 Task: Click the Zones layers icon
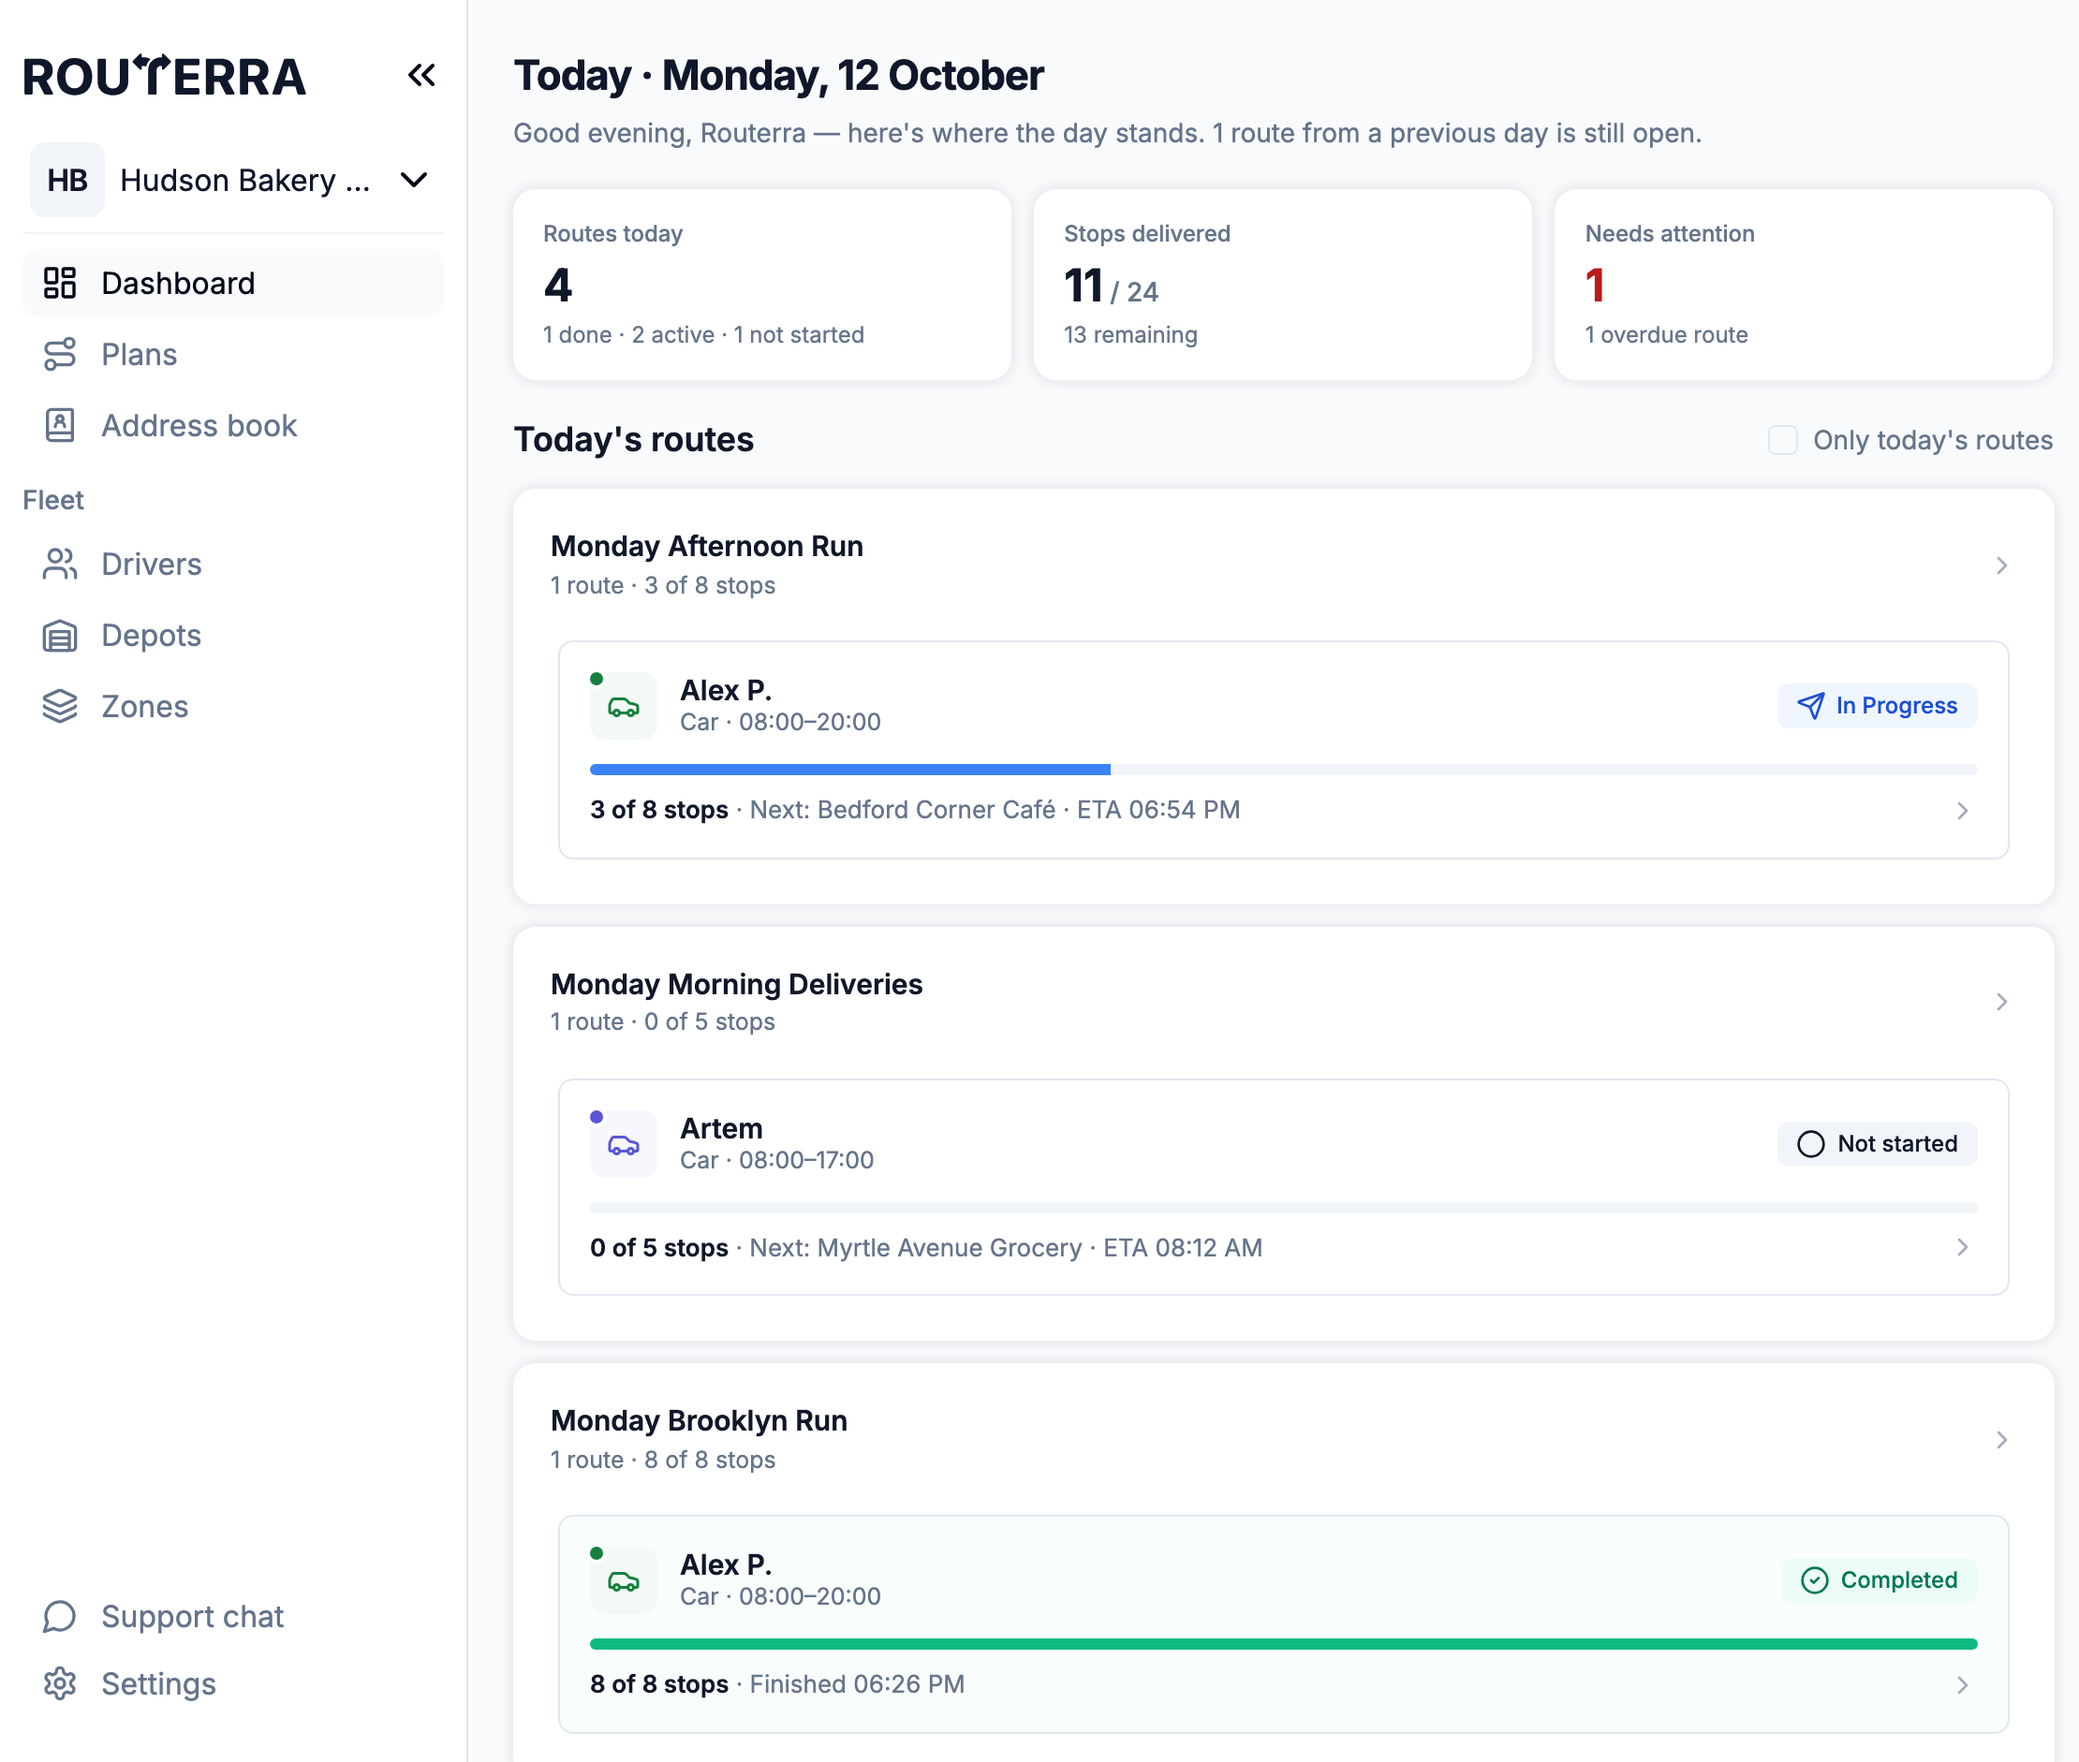coord(60,706)
